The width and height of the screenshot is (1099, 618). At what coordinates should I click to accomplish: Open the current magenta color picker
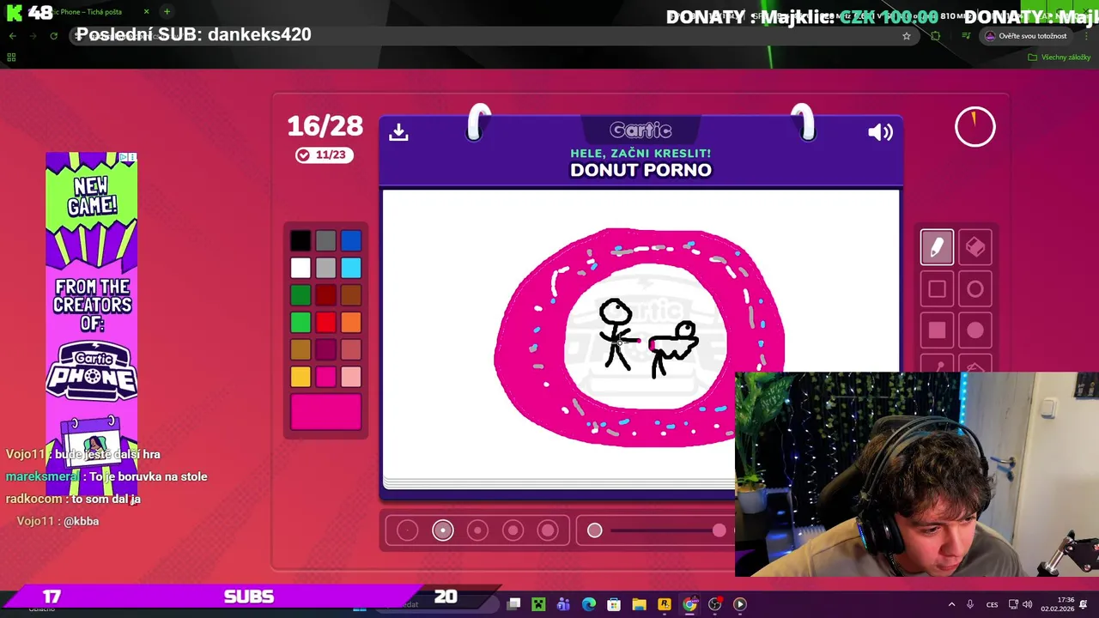pos(325,410)
